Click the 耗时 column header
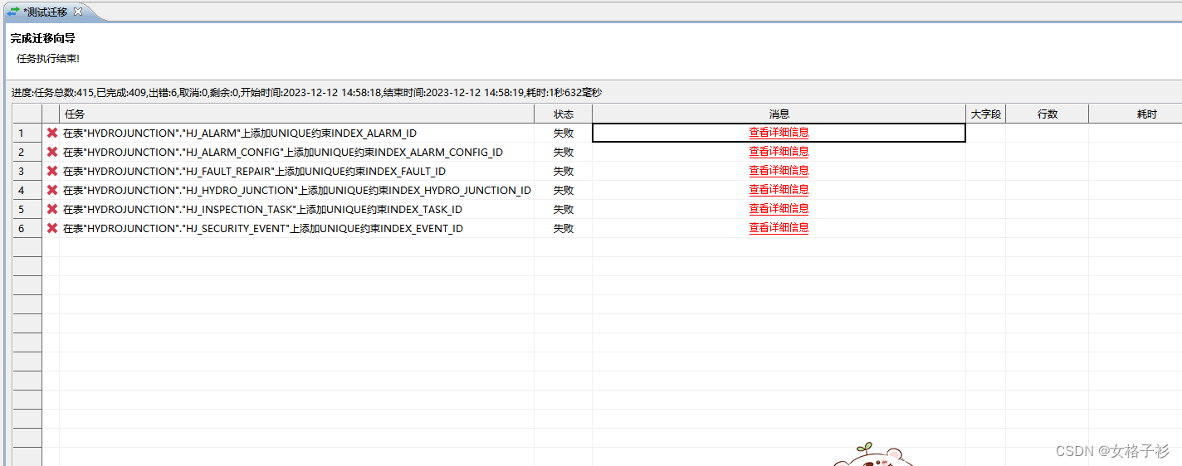 (1136, 114)
